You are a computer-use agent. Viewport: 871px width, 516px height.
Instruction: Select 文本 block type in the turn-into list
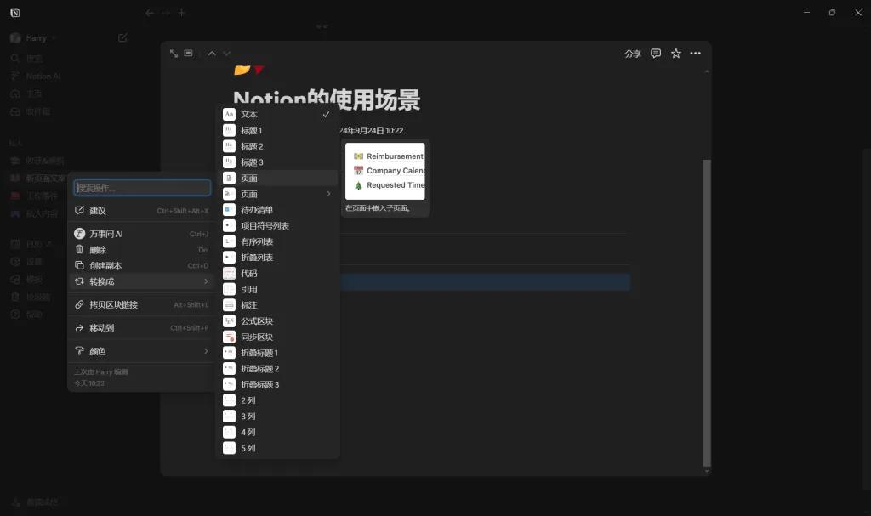point(276,115)
